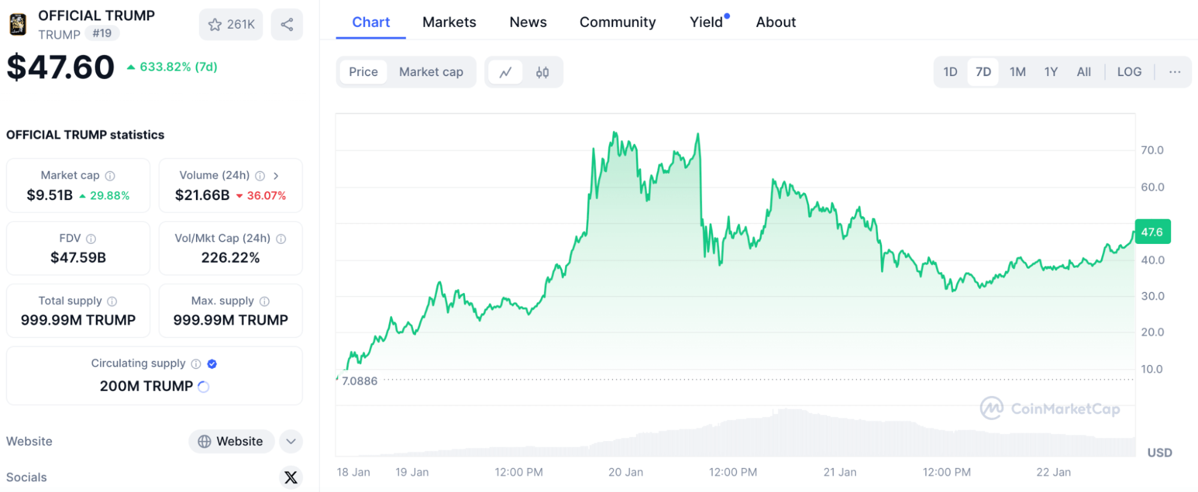Click Circulating supply info icon
1198x492 pixels.
pos(196,364)
